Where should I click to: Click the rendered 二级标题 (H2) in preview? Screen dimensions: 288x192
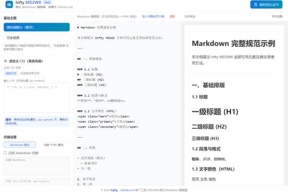click(x=209, y=127)
